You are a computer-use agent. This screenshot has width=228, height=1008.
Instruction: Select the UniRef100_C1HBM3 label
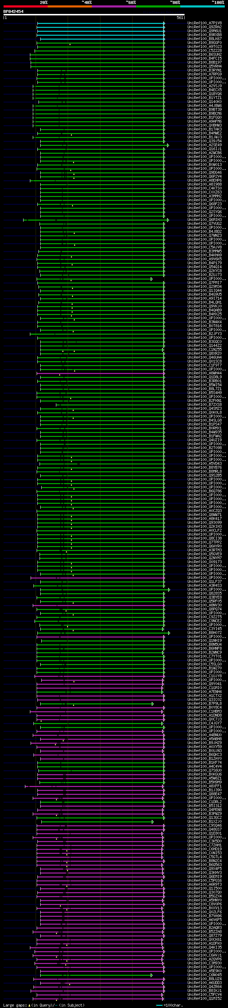click(204, 711)
